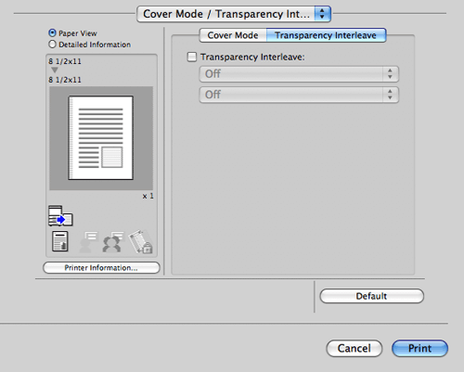
Task: Switch to the Transparency Interleave tab
Action: pos(326,35)
